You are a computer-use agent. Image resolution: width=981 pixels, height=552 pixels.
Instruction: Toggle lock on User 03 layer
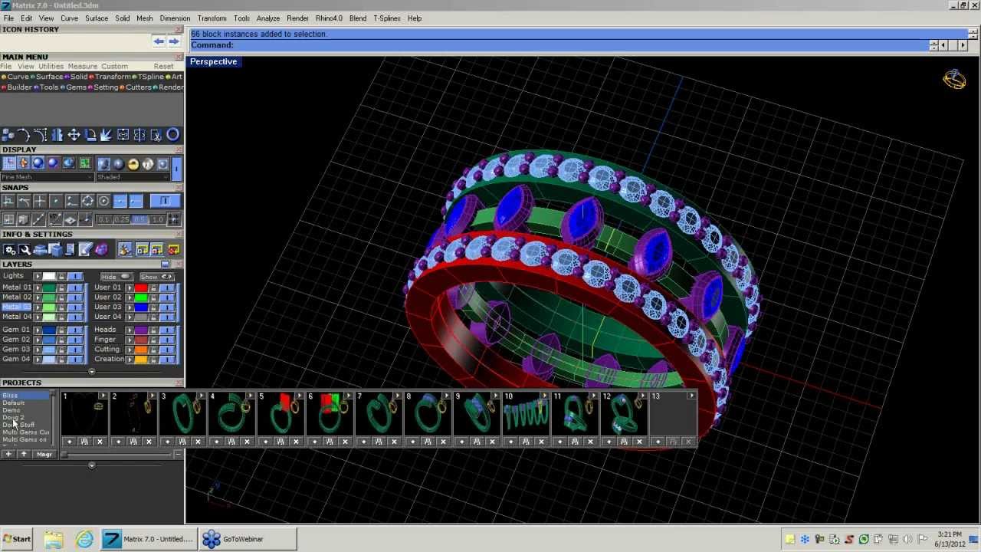[x=153, y=307]
